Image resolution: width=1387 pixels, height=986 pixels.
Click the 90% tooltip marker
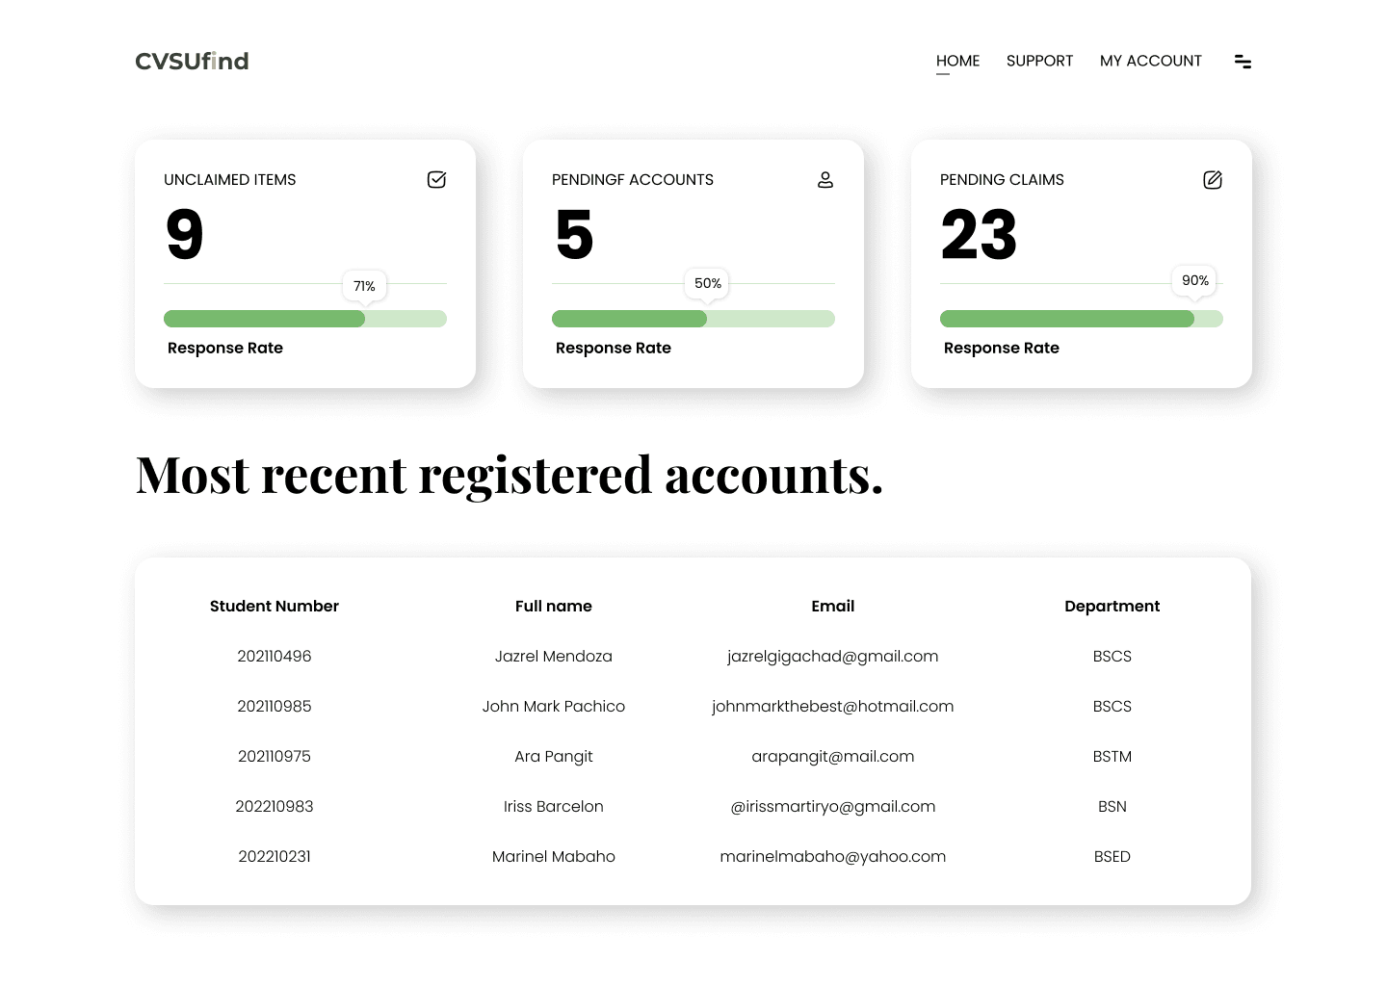(1194, 280)
